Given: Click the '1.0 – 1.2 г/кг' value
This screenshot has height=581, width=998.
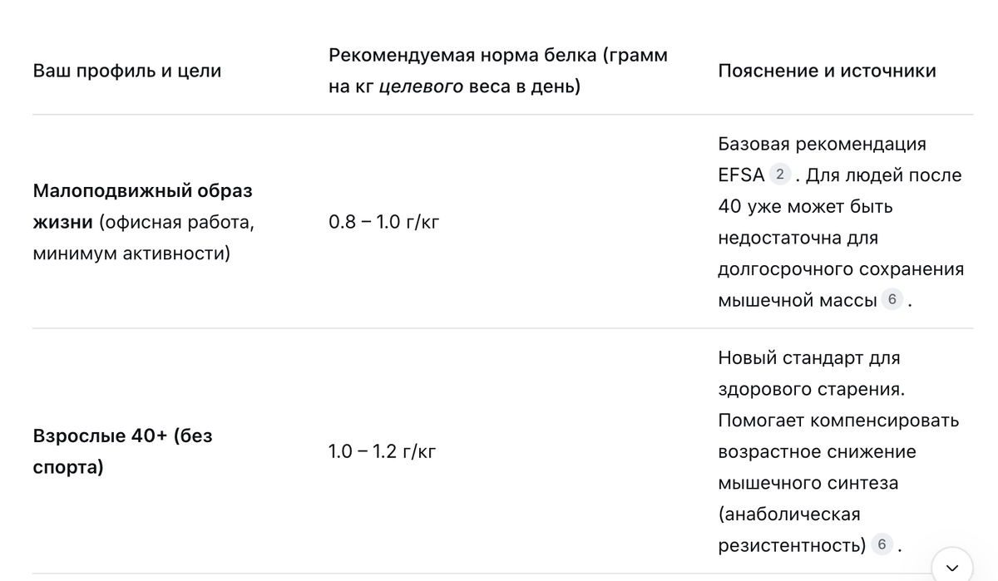Looking at the screenshot, I should click(x=383, y=452).
